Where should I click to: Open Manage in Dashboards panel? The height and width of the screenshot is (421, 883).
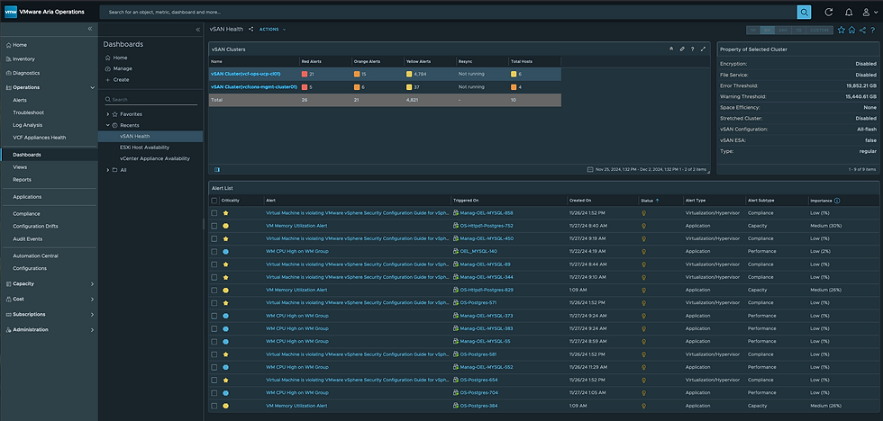(x=123, y=68)
